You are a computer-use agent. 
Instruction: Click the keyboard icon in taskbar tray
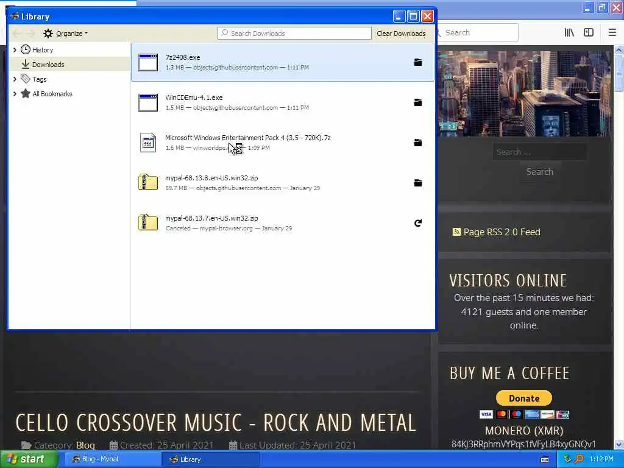(545, 459)
